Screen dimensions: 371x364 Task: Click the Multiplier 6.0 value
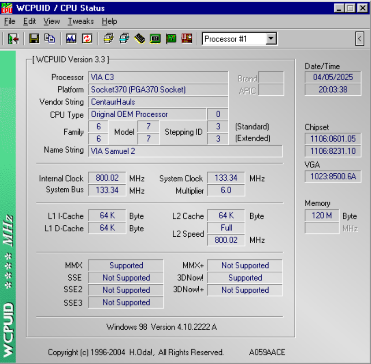[226, 190]
